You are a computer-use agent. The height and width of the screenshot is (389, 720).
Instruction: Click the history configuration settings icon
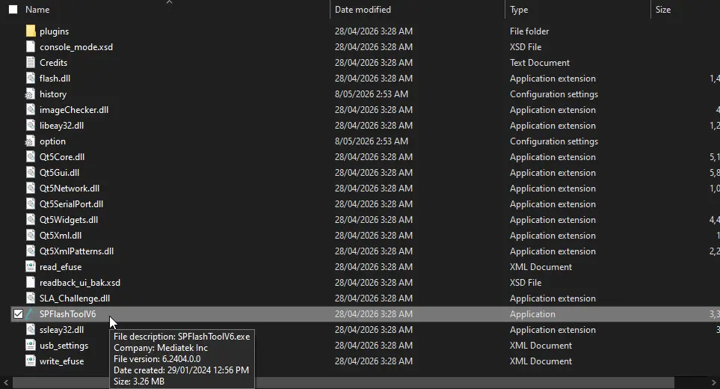[31, 94]
